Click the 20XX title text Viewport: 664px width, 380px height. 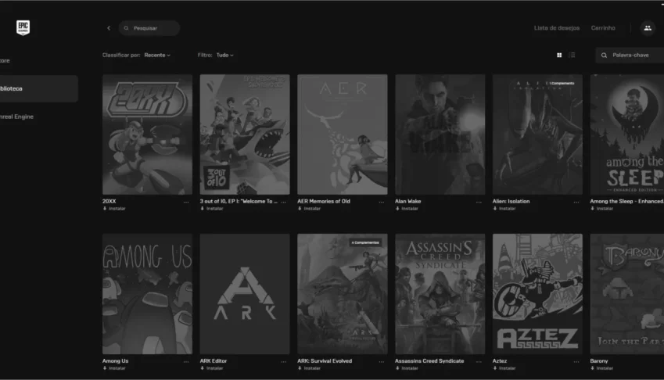(109, 202)
